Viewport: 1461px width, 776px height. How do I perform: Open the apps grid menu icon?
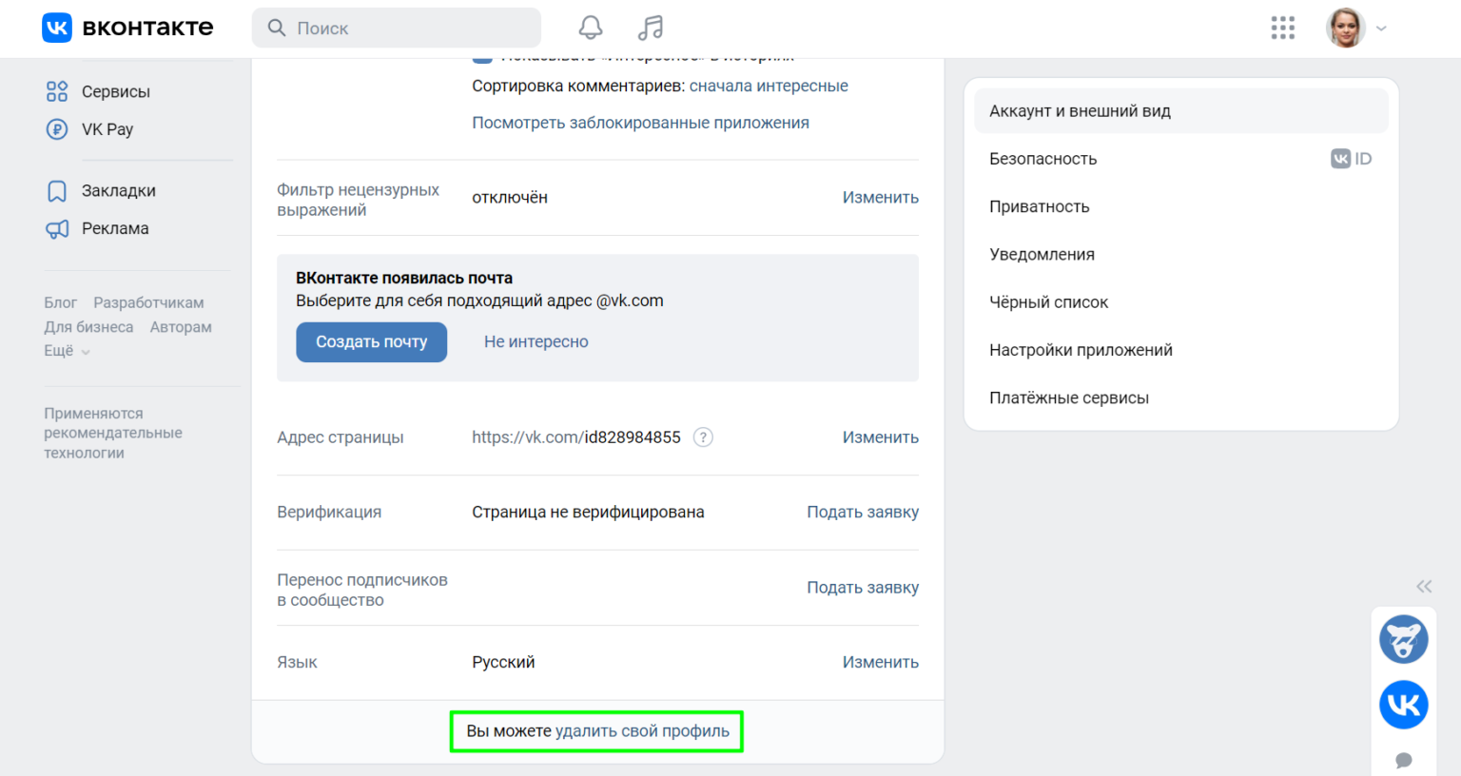pyautogui.click(x=1283, y=28)
